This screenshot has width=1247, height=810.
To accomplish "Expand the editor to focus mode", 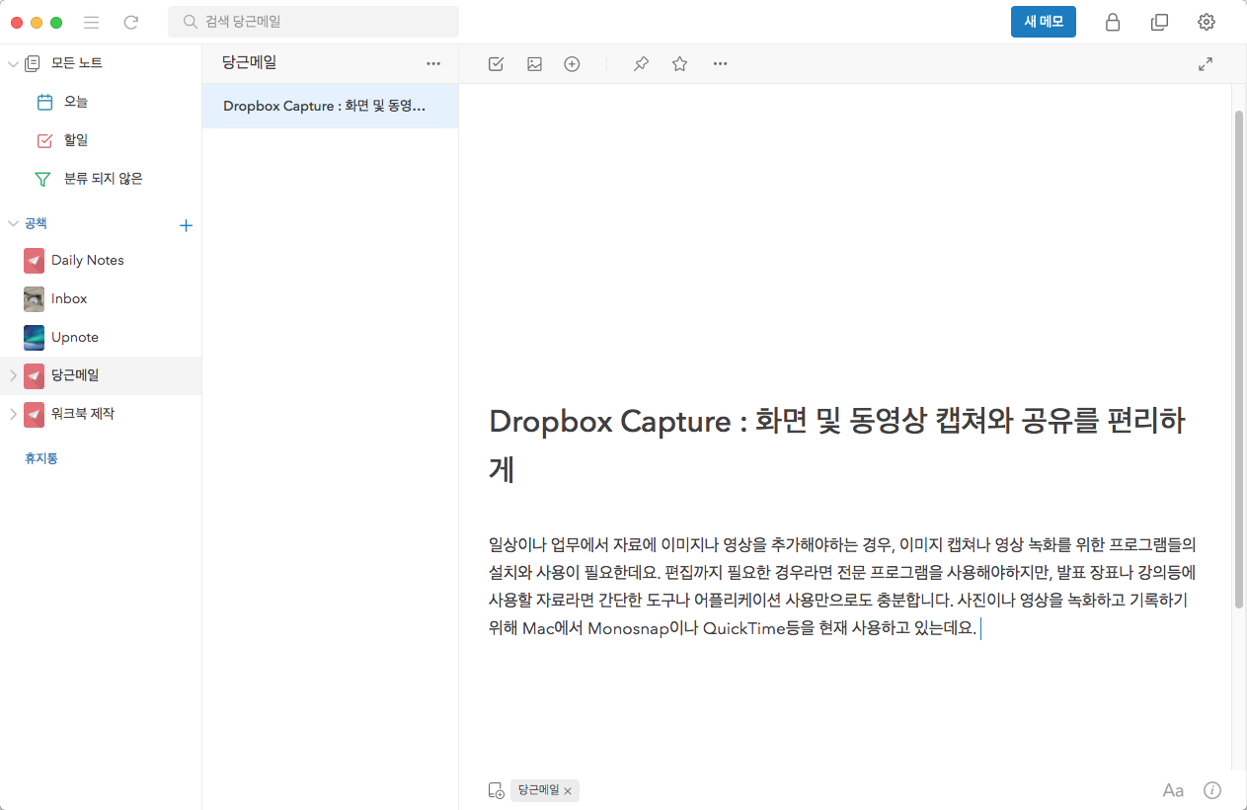I will pos(1206,64).
